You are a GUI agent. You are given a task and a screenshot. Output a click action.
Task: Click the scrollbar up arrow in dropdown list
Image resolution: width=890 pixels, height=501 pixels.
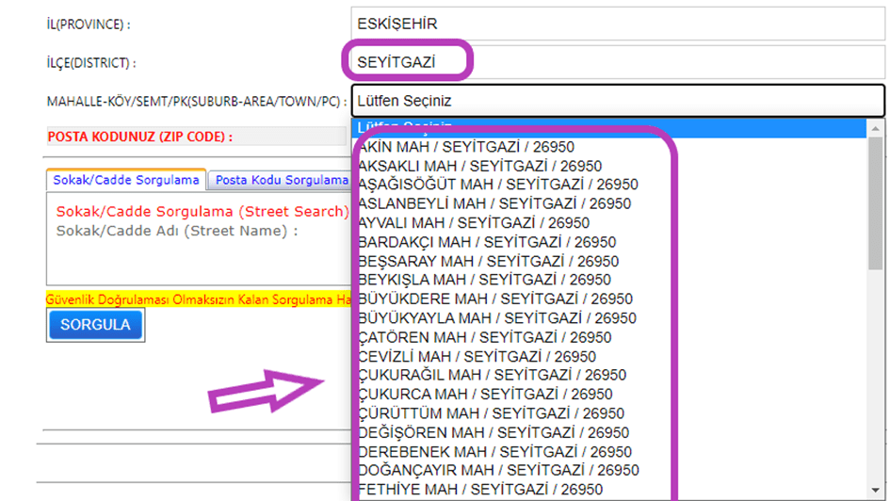(876, 128)
